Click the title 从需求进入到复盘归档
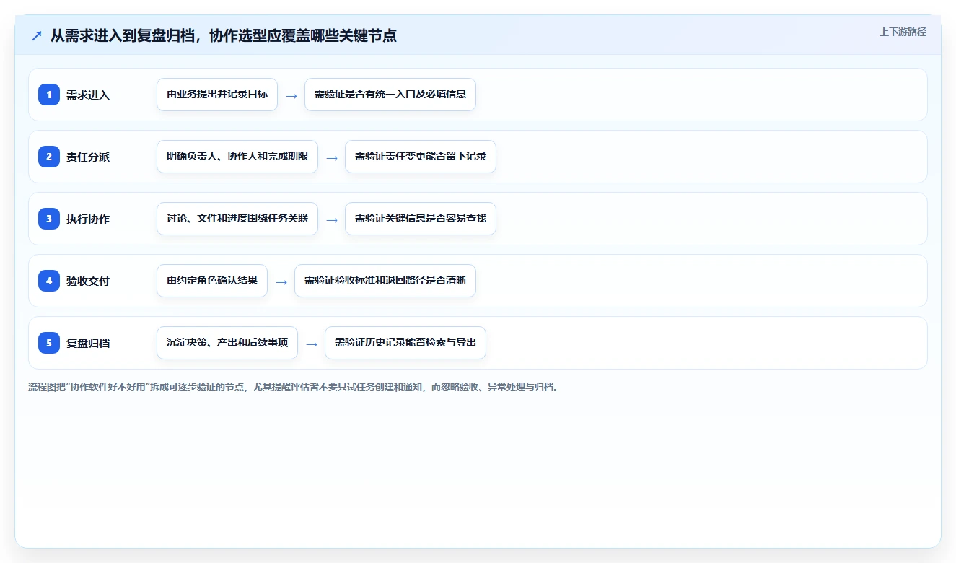 click(224, 35)
